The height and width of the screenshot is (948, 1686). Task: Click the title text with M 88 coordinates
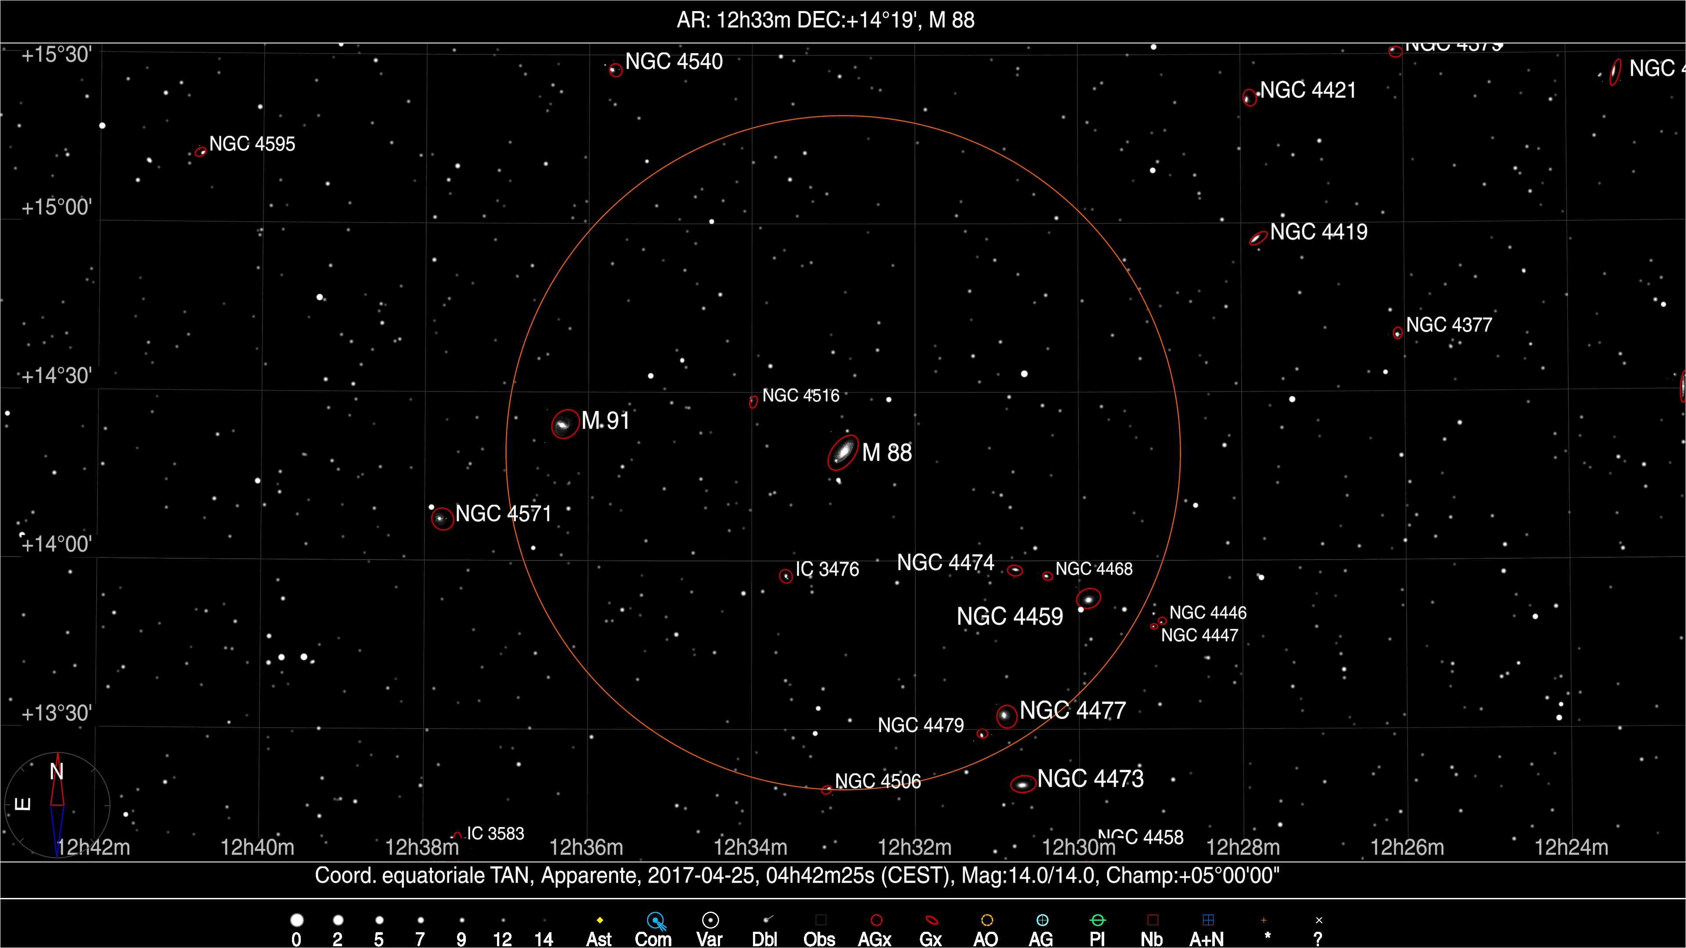(825, 20)
